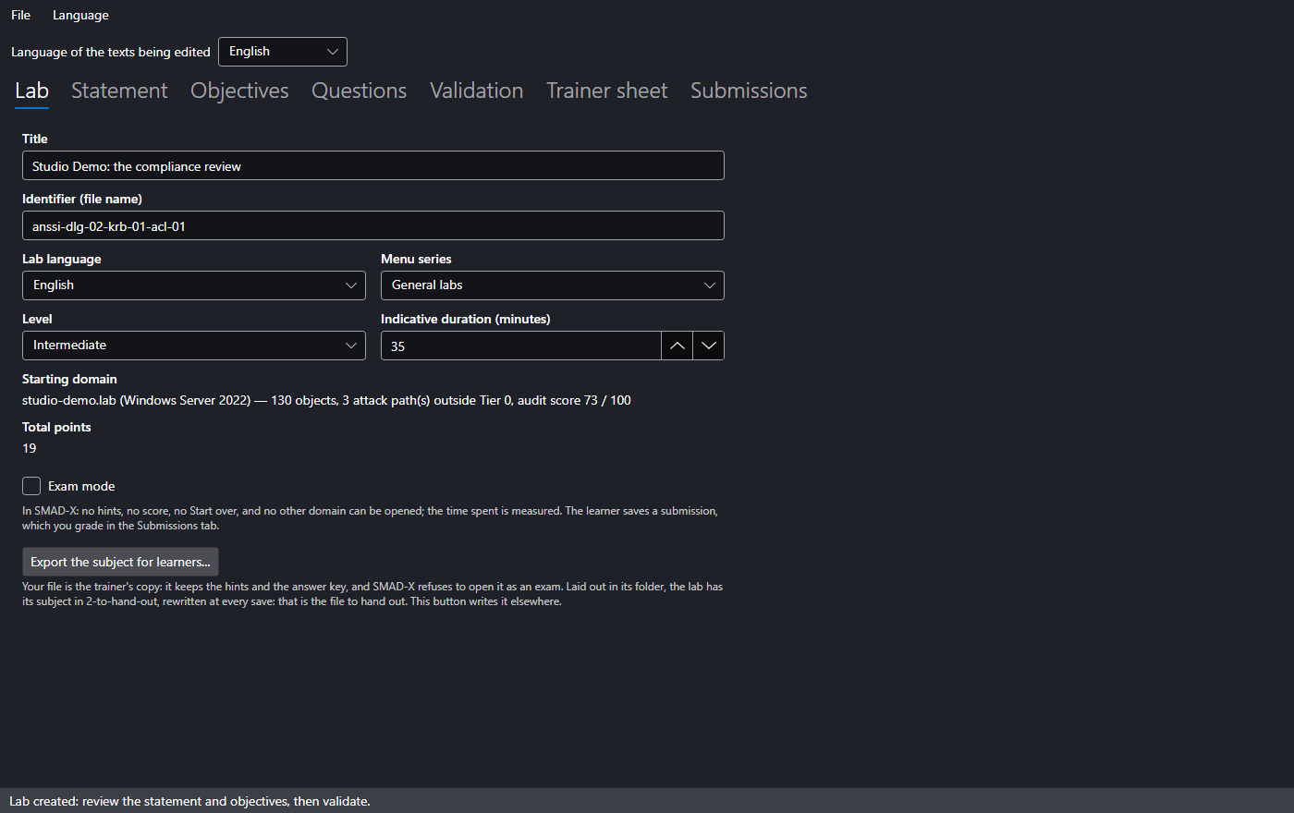This screenshot has width=1294, height=813.
Task: View the Submissions tab
Action: click(749, 91)
